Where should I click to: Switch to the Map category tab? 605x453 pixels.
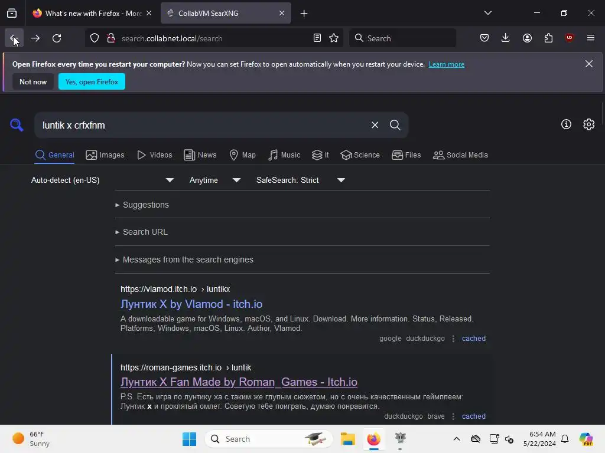[x=242, y=155]
